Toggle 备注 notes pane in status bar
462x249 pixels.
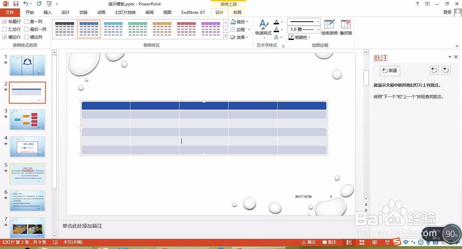[309, 242]
